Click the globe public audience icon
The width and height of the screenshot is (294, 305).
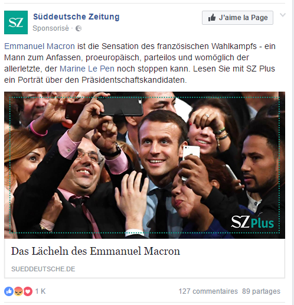79,28
